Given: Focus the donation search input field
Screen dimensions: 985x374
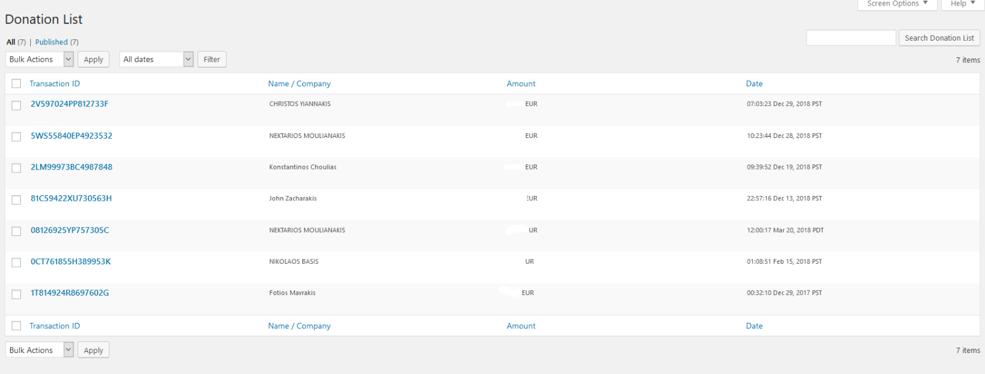Looking at the screenshot, I should 851,38.
